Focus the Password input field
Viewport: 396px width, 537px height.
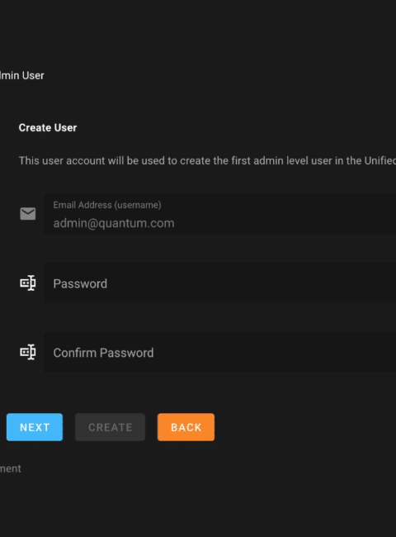click(220, 283)
